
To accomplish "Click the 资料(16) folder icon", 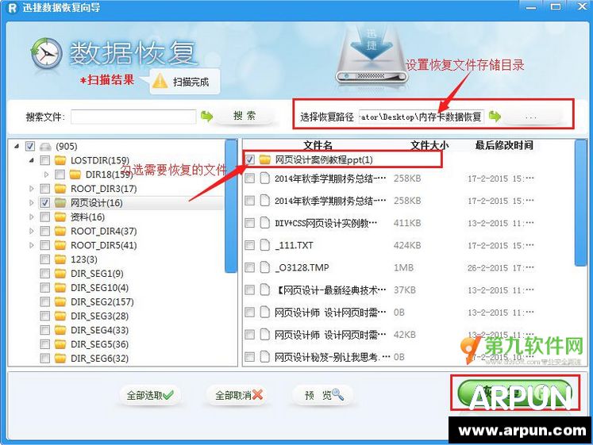I will pos(60,217).
